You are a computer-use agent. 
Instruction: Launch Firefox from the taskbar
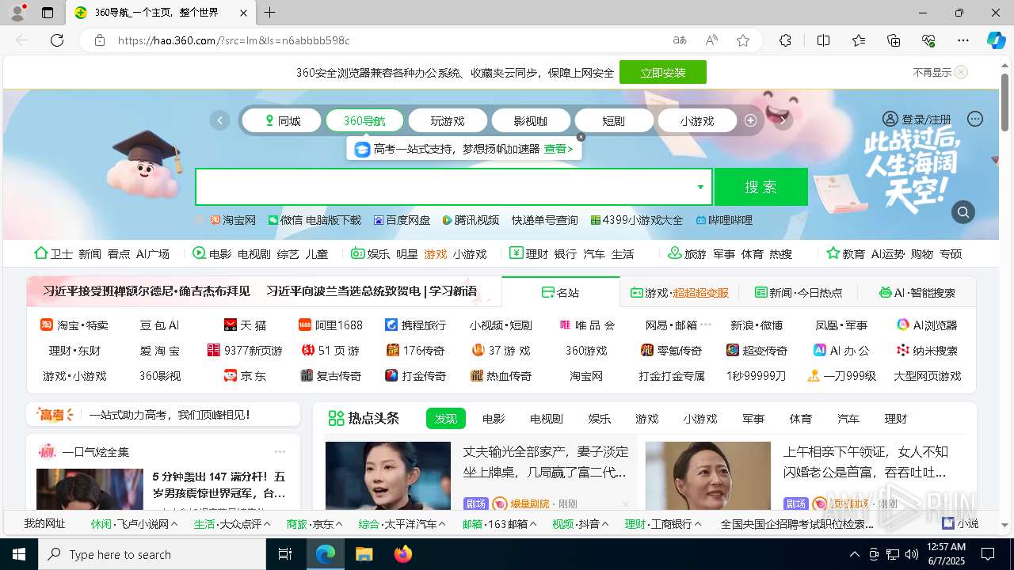402,554
